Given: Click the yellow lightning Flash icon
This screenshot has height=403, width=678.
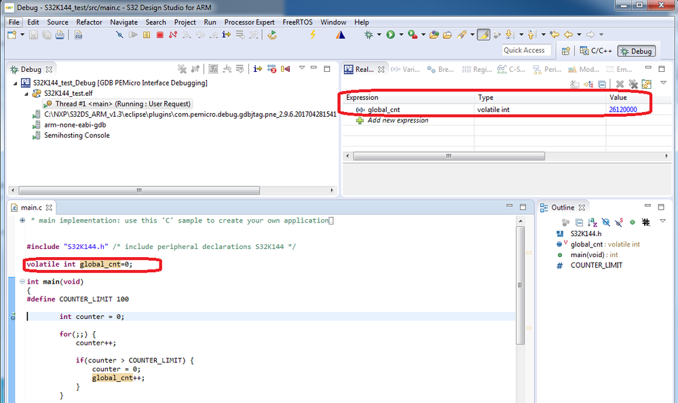Looking at the screenshot, I should click(x=313, y=35).
